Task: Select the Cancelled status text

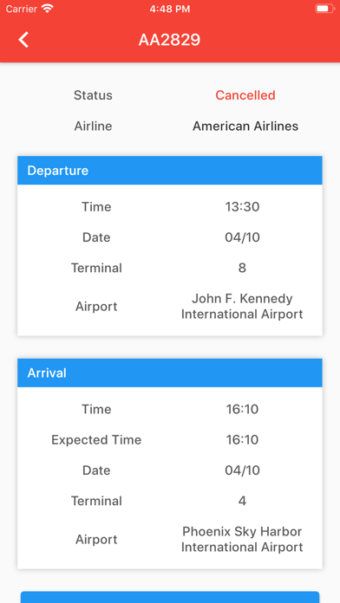Action: tap(245, 95)
